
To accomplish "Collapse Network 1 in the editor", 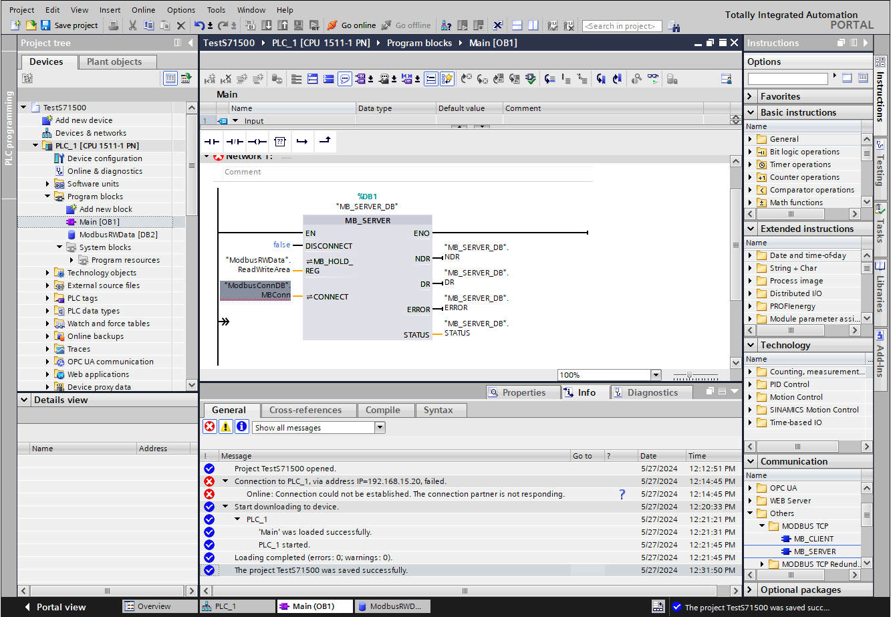I will point(207,157).
